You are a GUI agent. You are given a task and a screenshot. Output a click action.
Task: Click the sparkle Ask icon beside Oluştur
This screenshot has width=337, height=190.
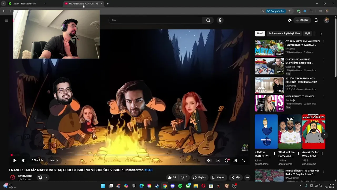(290, 20)
